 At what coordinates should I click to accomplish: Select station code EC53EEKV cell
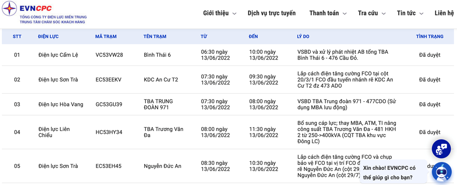coord(108,79)
